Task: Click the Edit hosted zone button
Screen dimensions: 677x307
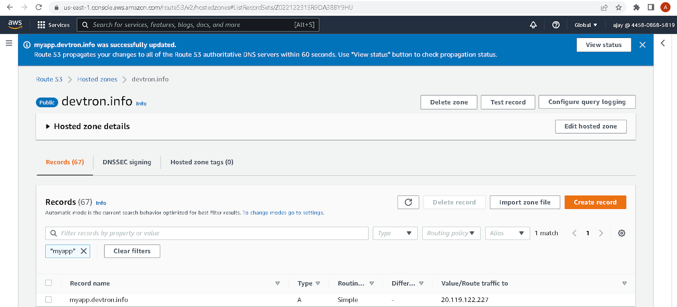Action: (x=591, y=126)
